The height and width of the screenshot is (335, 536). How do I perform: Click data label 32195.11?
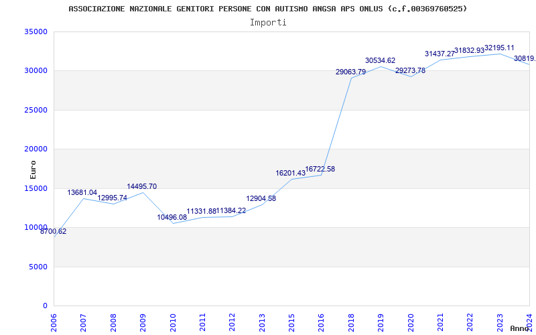pyautogui.click(x=499, y=48)
